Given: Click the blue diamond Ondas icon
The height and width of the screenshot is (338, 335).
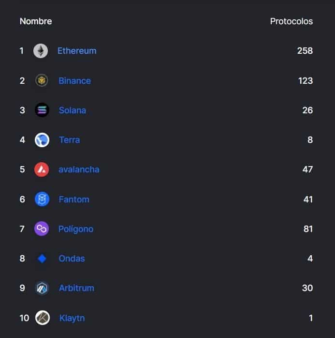Looking at the screenshot, I should [x=42, y=259].
